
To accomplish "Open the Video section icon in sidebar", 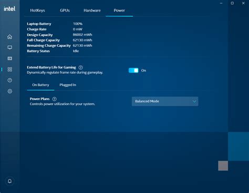I will point(10,58).
